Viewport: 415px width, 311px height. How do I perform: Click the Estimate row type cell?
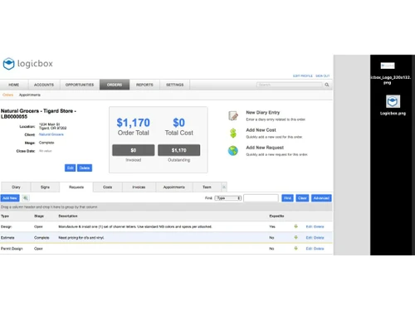[7, 237]
